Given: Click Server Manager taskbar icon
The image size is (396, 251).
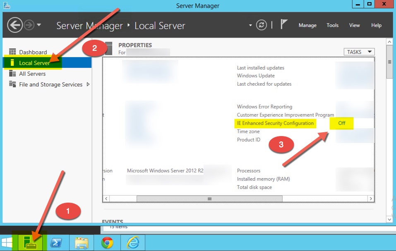Looking at the screenshot, I should tap(30, 243).
